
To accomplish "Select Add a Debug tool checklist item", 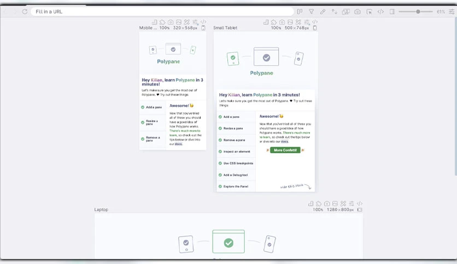I will [x=236, y=175].
